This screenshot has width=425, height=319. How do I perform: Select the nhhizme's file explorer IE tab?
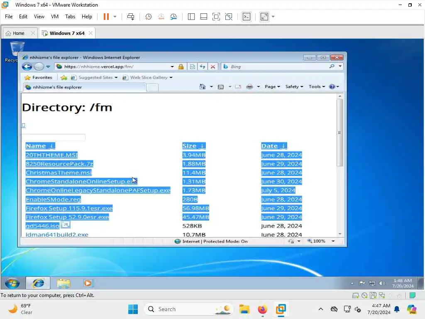coord(84,87)
